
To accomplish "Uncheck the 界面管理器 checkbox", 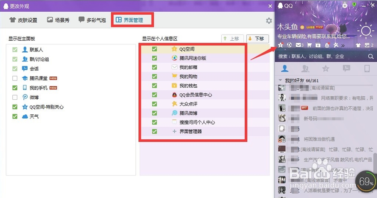I will pos(154,131).
